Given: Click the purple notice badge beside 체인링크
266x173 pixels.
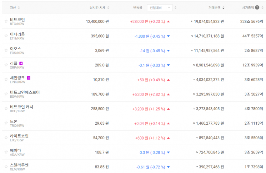Looking at the screenshot, I should tap(29, 78).
